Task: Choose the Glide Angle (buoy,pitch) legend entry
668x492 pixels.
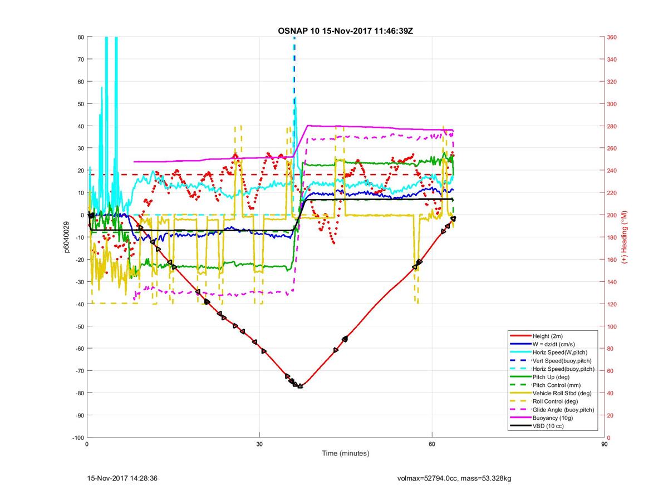Action: pos(563,410)
